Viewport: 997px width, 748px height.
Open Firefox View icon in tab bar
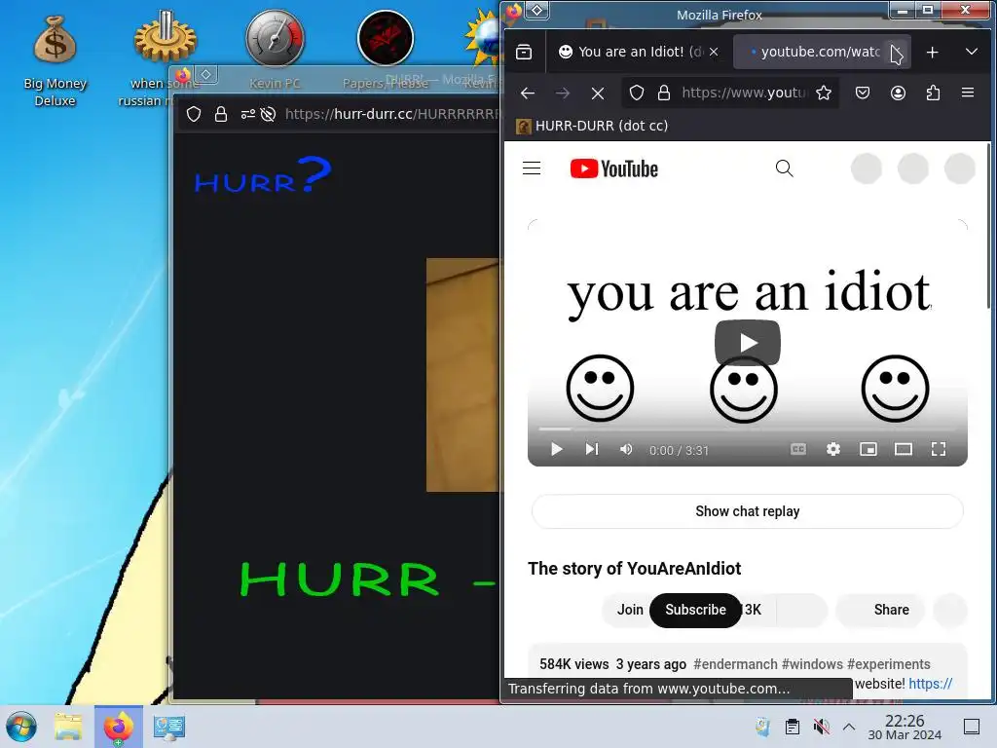pos(524,53)
